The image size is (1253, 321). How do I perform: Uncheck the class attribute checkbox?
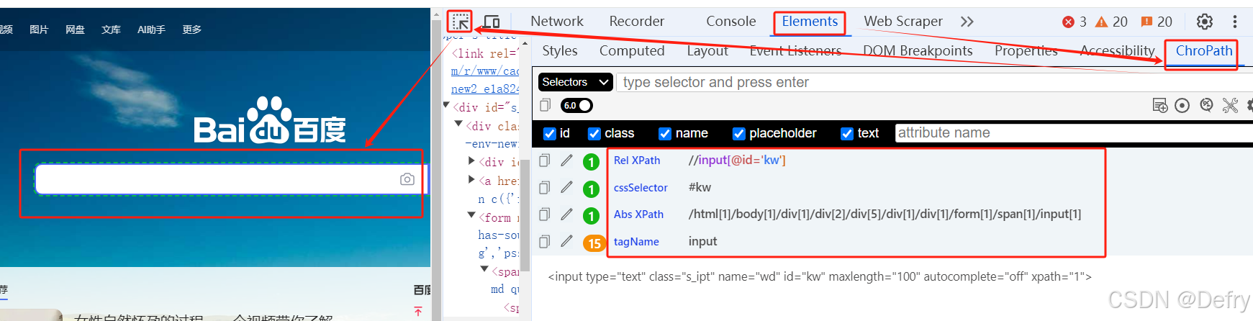click(x=594, y=133)
